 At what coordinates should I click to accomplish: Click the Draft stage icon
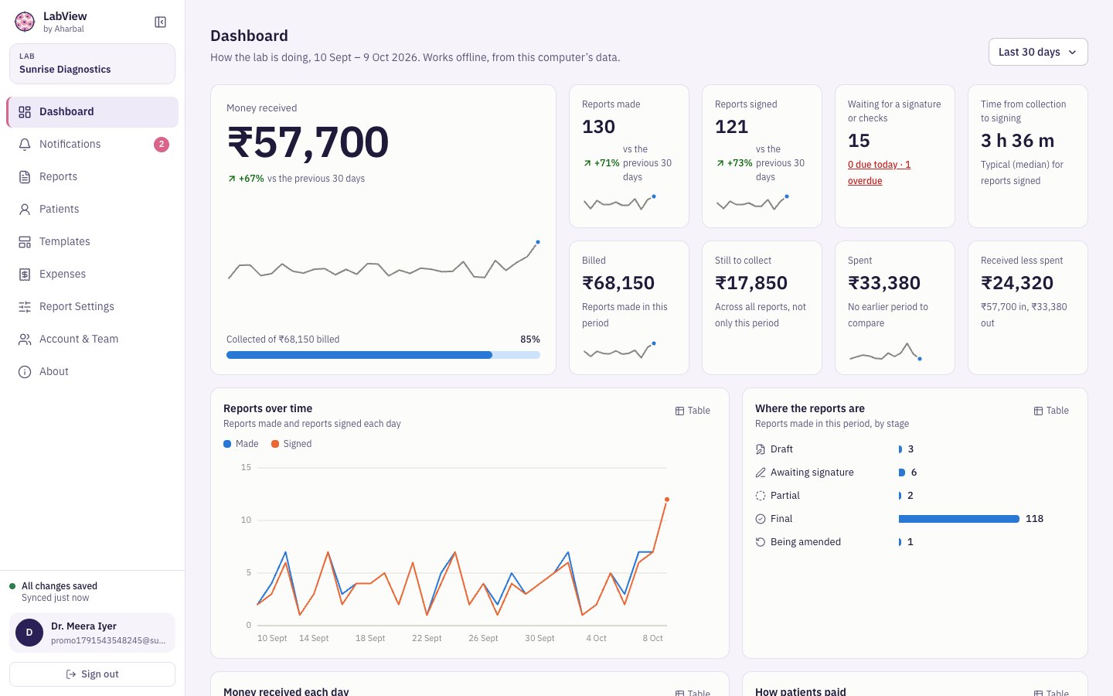(x=761, y=449)
